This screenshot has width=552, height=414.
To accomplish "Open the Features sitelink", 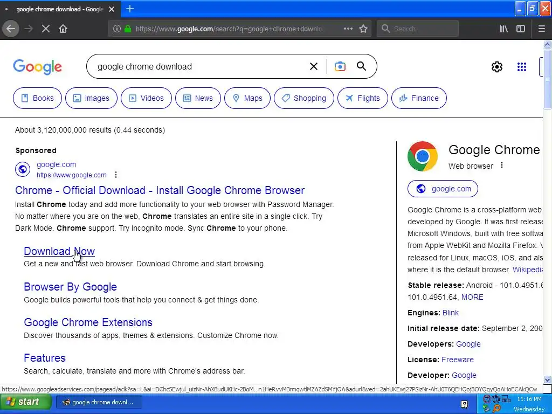I will pyautogui.click(x=45, y=358).
